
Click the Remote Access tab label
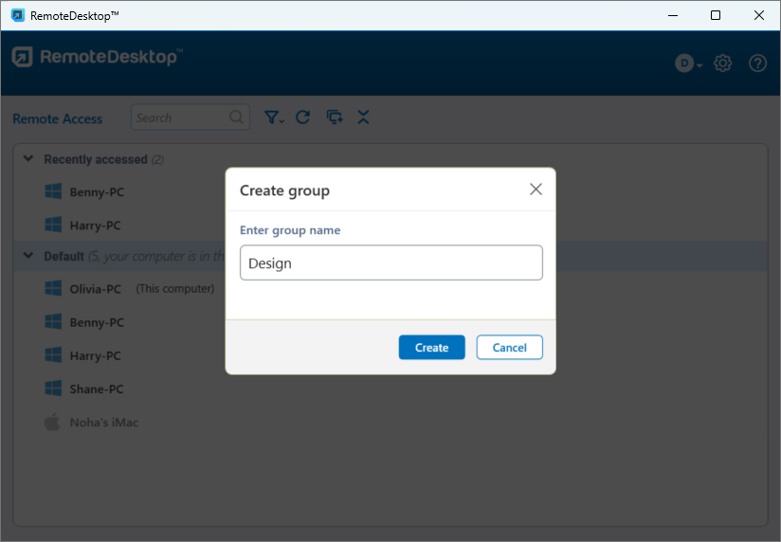point(58,119)
